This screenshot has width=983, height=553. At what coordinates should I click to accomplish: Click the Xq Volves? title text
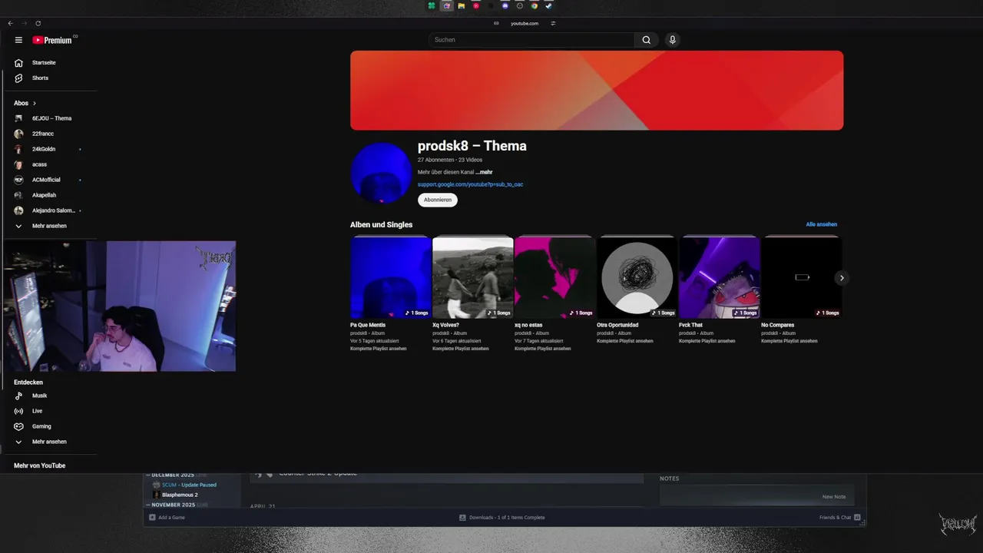445,325
